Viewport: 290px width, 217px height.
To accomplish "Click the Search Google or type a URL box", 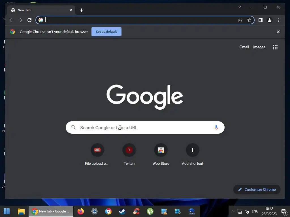I will pos(145,127).
